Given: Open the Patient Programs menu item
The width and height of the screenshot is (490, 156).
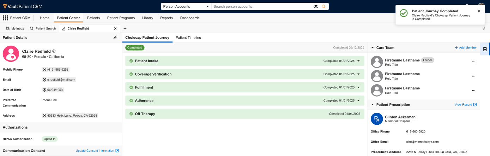Looking at the screenshot, I should click(121, 18).
